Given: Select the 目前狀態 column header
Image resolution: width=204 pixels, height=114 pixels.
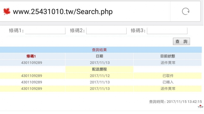Looking at the screenshot, I should (x=167, y=56).
